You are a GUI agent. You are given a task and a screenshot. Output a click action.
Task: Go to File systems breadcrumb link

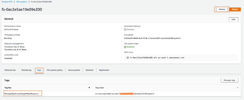[22, 2]
